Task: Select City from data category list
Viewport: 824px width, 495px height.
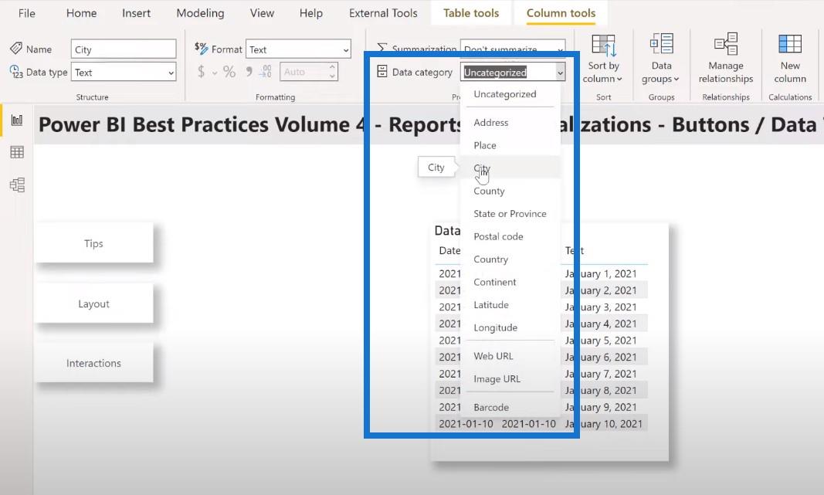Action: (x=483, y=168)
